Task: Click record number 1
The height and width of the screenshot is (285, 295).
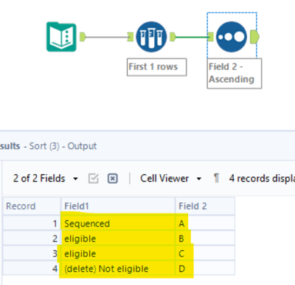Action: tap(32, 224)
